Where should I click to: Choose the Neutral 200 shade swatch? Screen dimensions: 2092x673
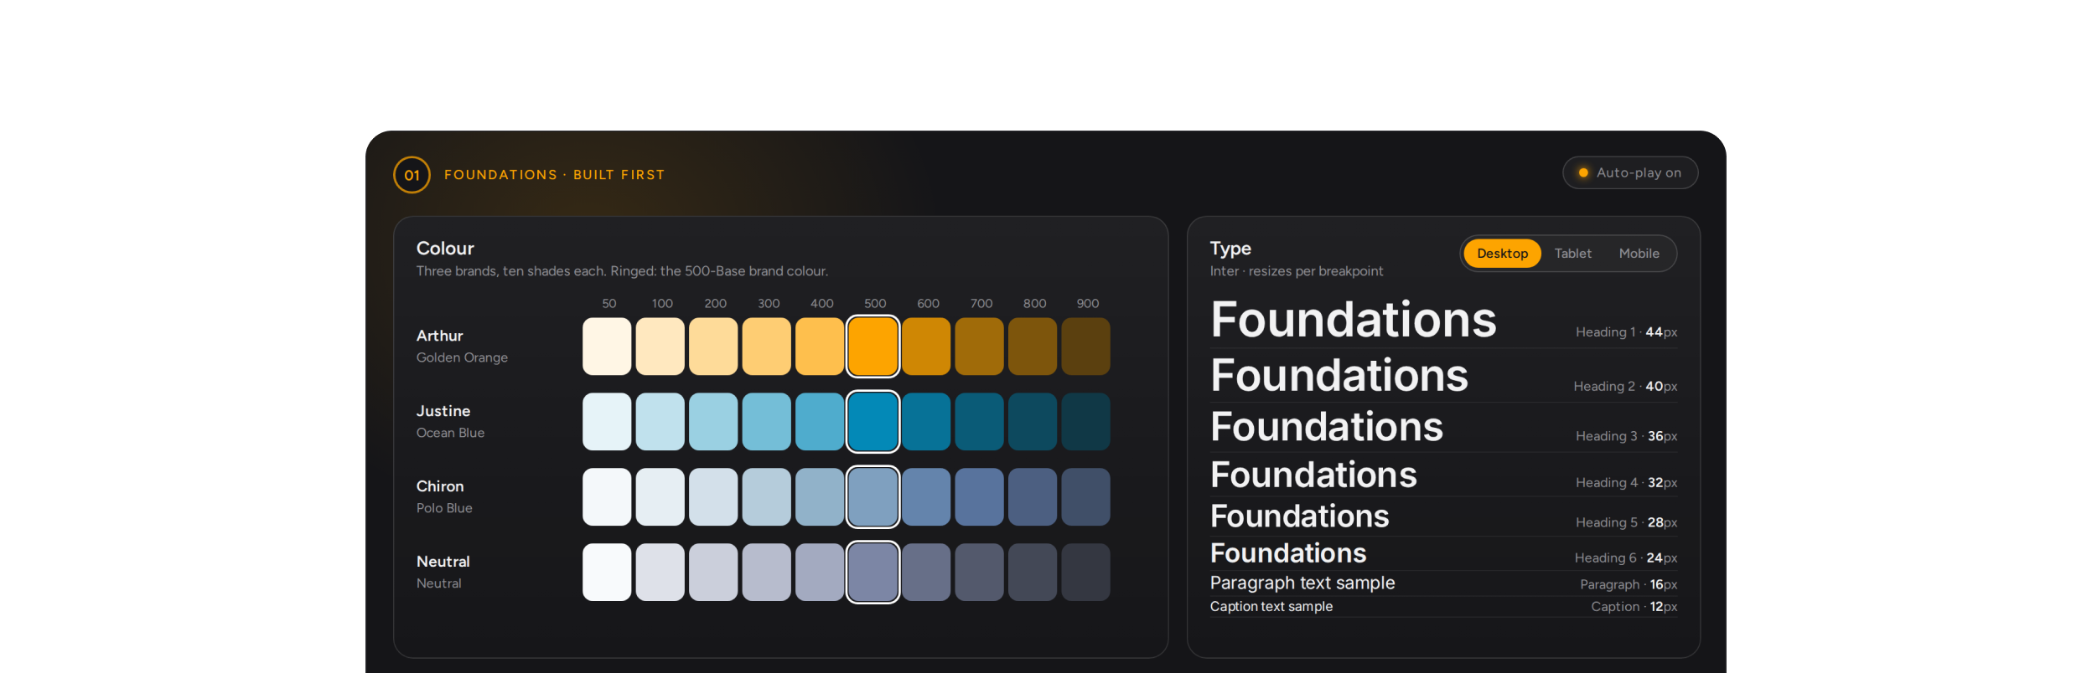click(x=713, y=573)
